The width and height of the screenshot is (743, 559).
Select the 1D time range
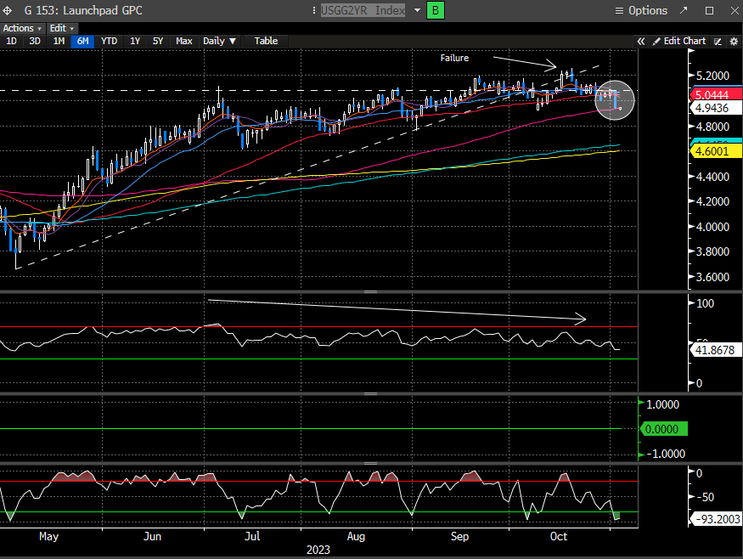(12, 41)
